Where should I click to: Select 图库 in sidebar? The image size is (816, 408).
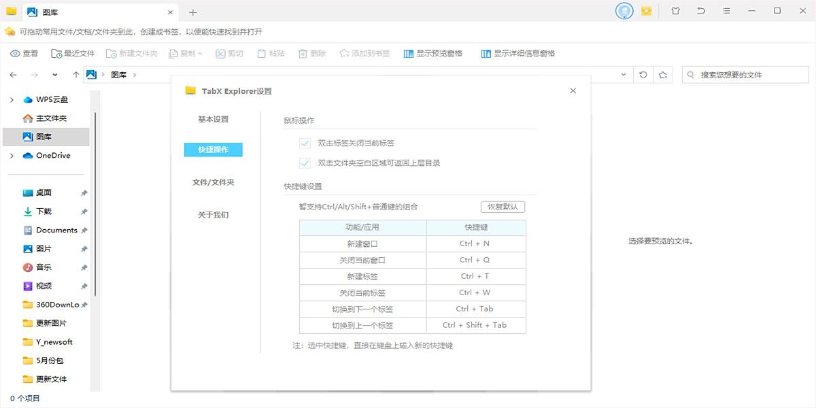pyautogui.click(x=46, y=137)
